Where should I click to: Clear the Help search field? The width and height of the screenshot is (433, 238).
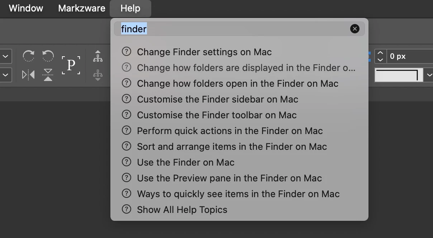tap(355, 29)
